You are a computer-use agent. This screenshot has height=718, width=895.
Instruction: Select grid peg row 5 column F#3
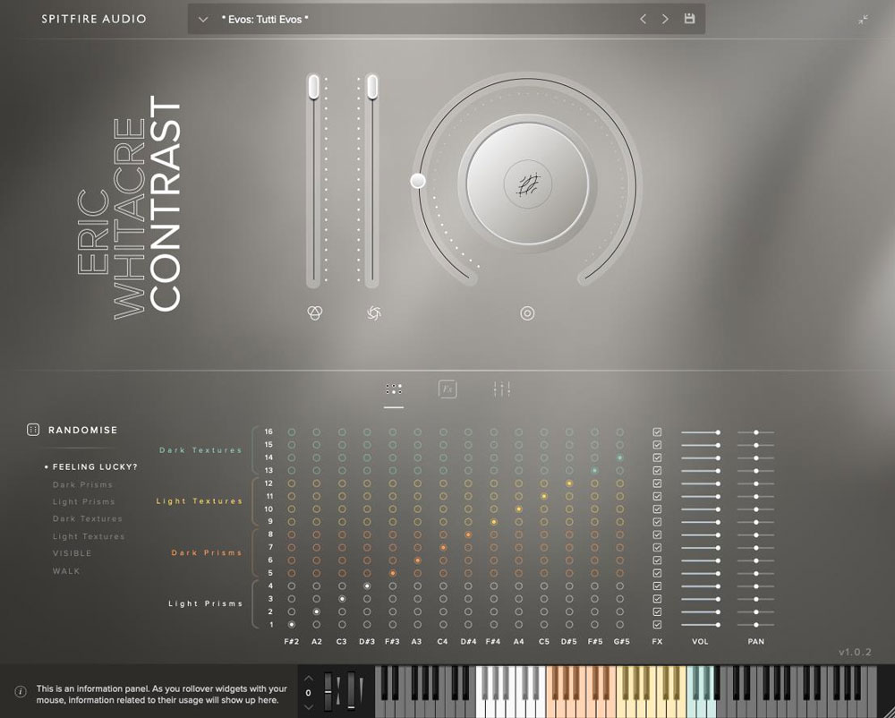pos(392,573)
